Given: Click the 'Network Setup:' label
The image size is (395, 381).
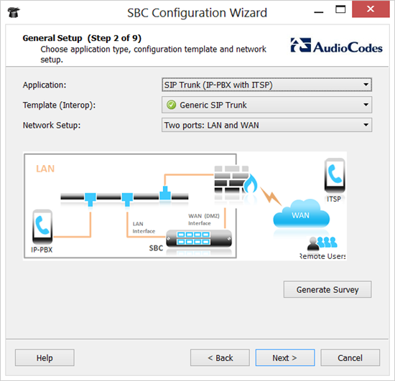Looking at the screenshot, I should click(52, 126).
